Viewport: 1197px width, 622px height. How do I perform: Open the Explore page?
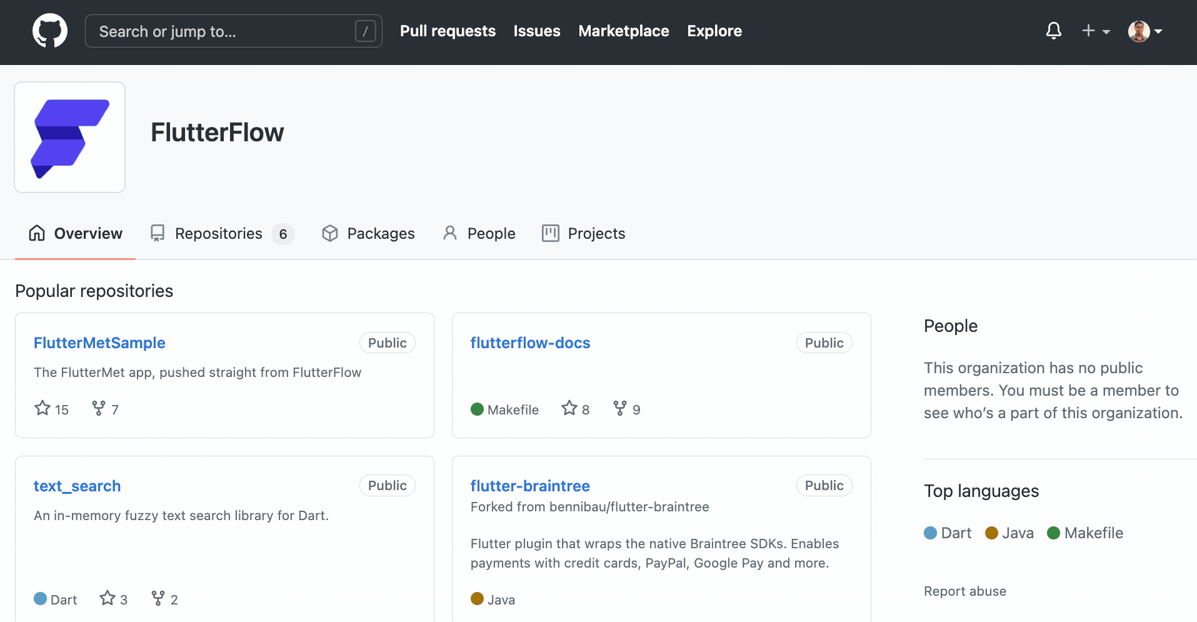tap(714, 31)
